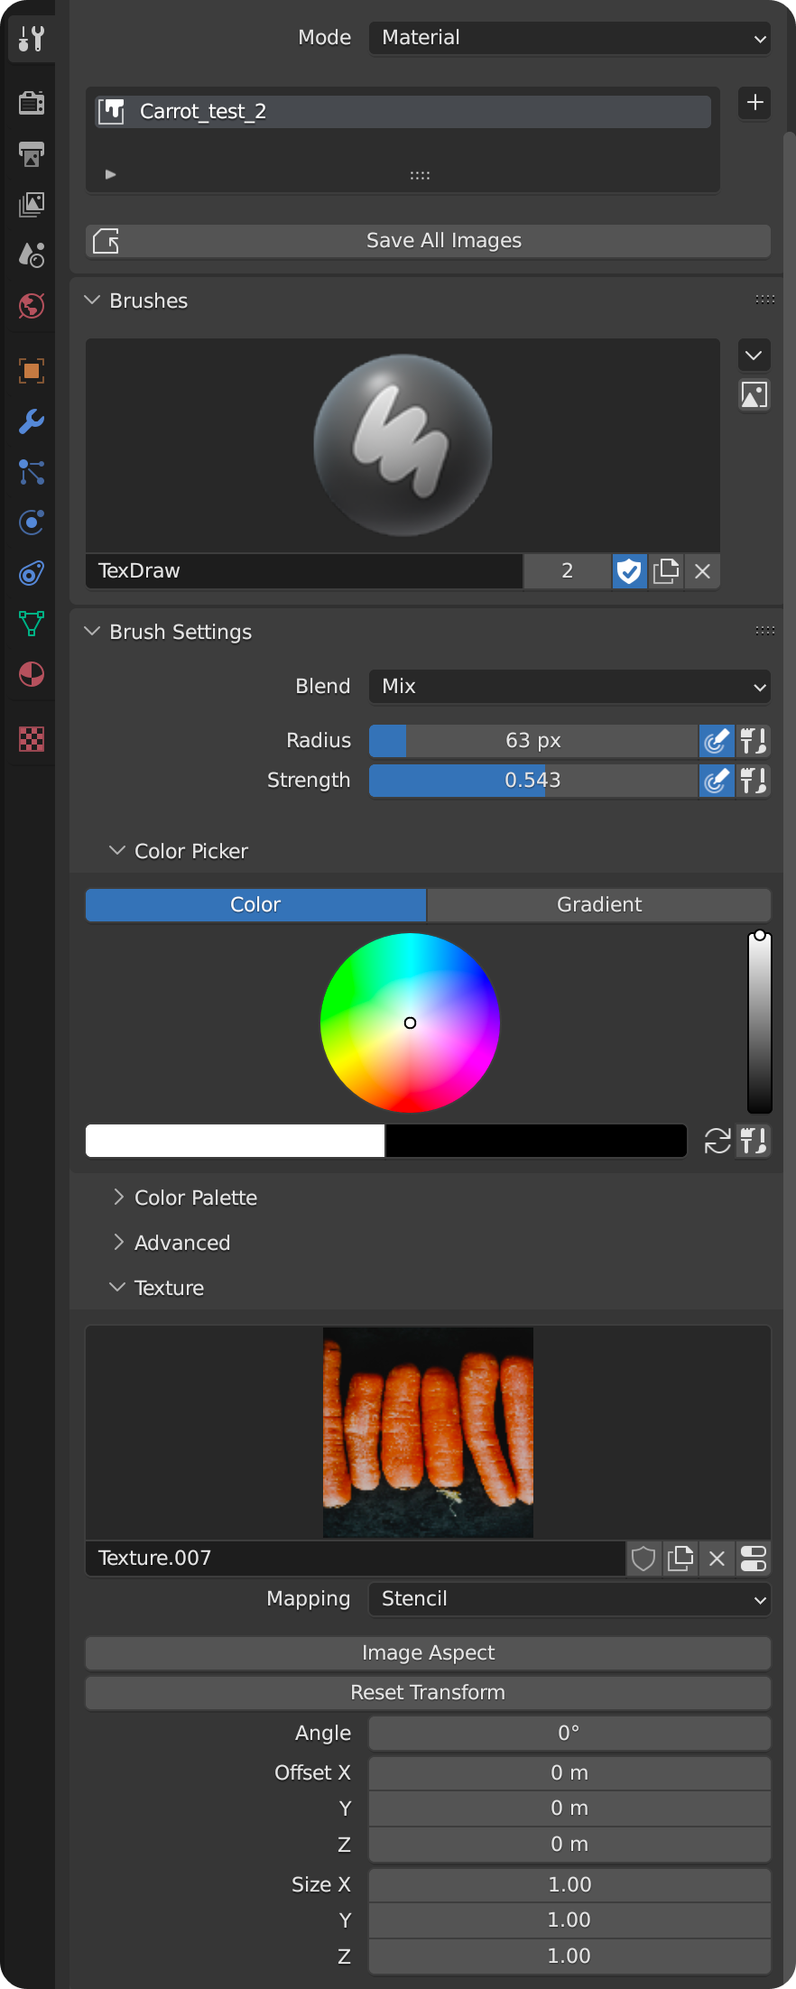Click the brush user count 2
The height and width of the screenshot is (1989, 796).
(x=567, y=571)
